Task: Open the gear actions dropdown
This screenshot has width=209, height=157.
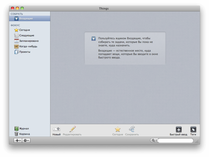Action: pos(26,141)
